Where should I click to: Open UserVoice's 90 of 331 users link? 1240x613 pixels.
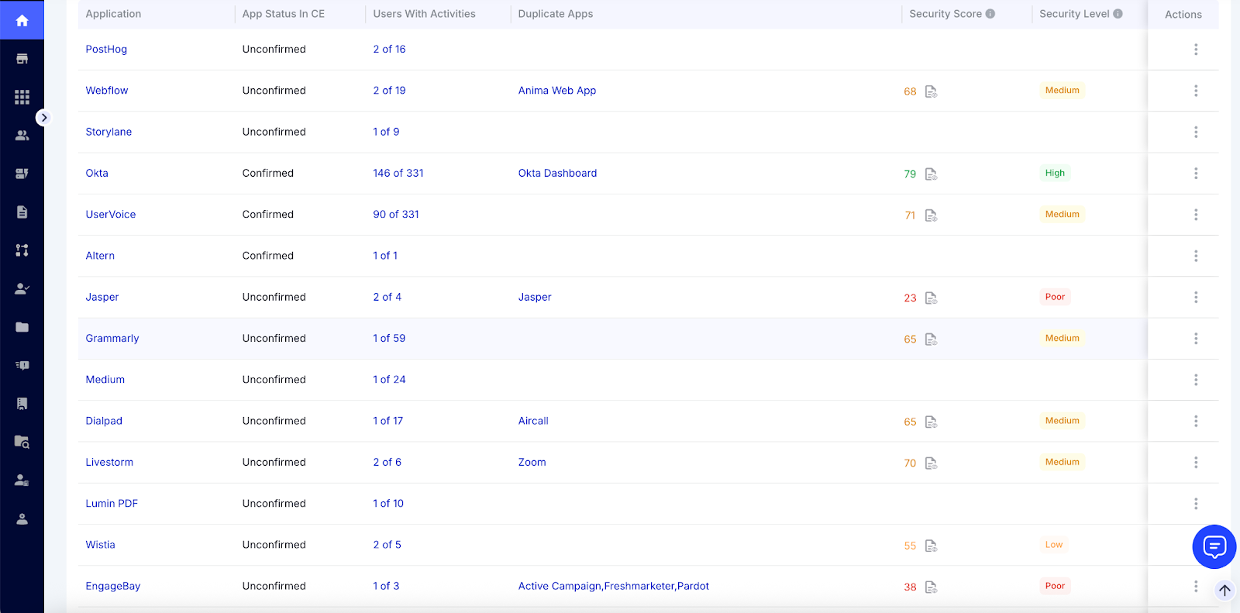(396, 215)
